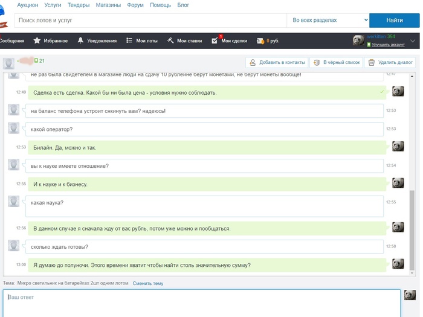This screenshot has height=317, width=423.
Task: Click the list icon for Мои лоты
Action: coord(129,41)
